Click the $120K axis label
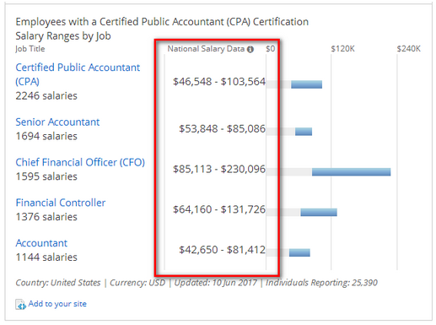Image resolution: width=436 pixels, height=325 pixels. point(342,49)
